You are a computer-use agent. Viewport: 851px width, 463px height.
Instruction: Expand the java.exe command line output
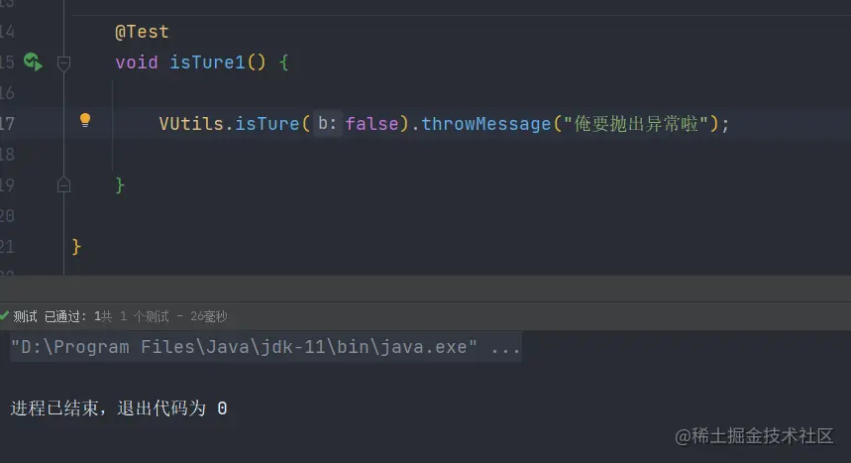pyautogui.click(x=266, y=347)
